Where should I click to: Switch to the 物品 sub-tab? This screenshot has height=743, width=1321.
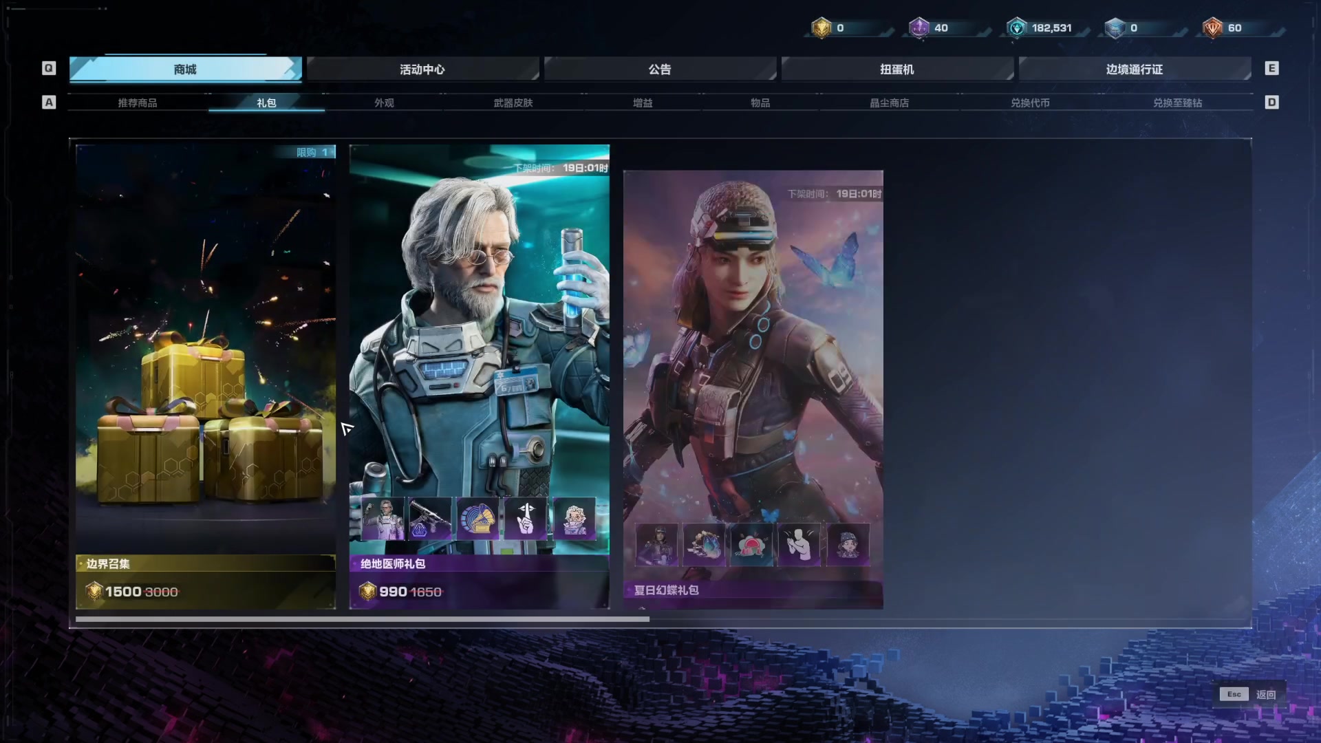[760, 103]
